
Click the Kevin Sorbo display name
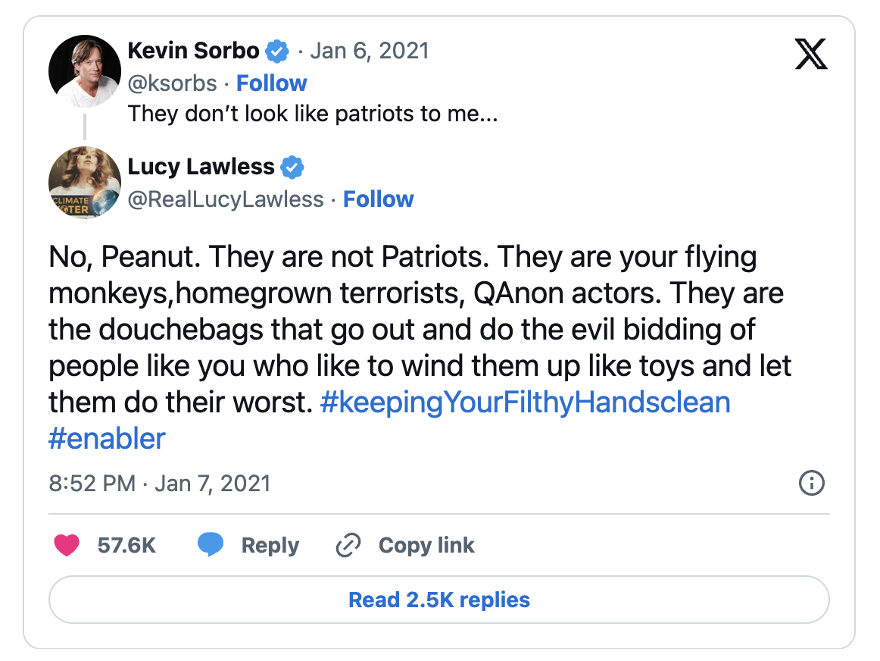tap(194, 52)
